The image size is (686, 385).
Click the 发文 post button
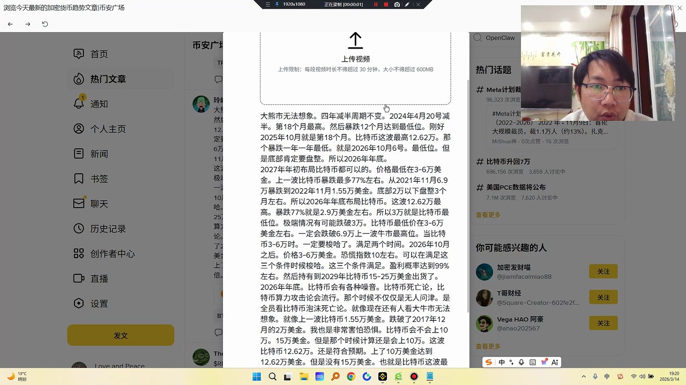point(121,335)
